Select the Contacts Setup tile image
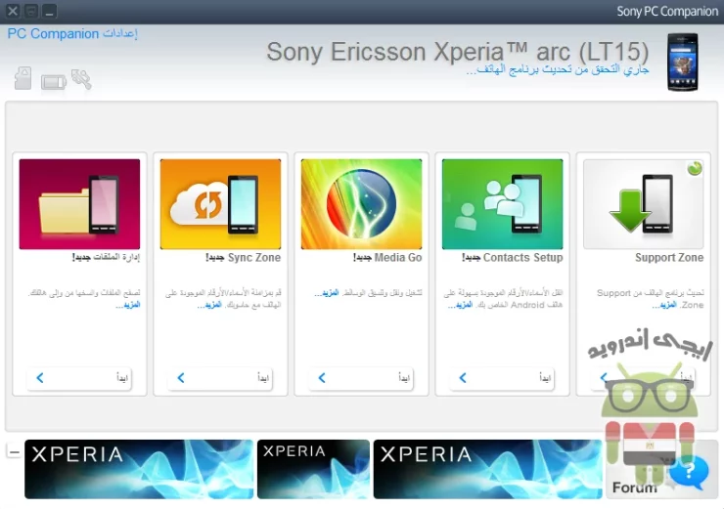 502,204
